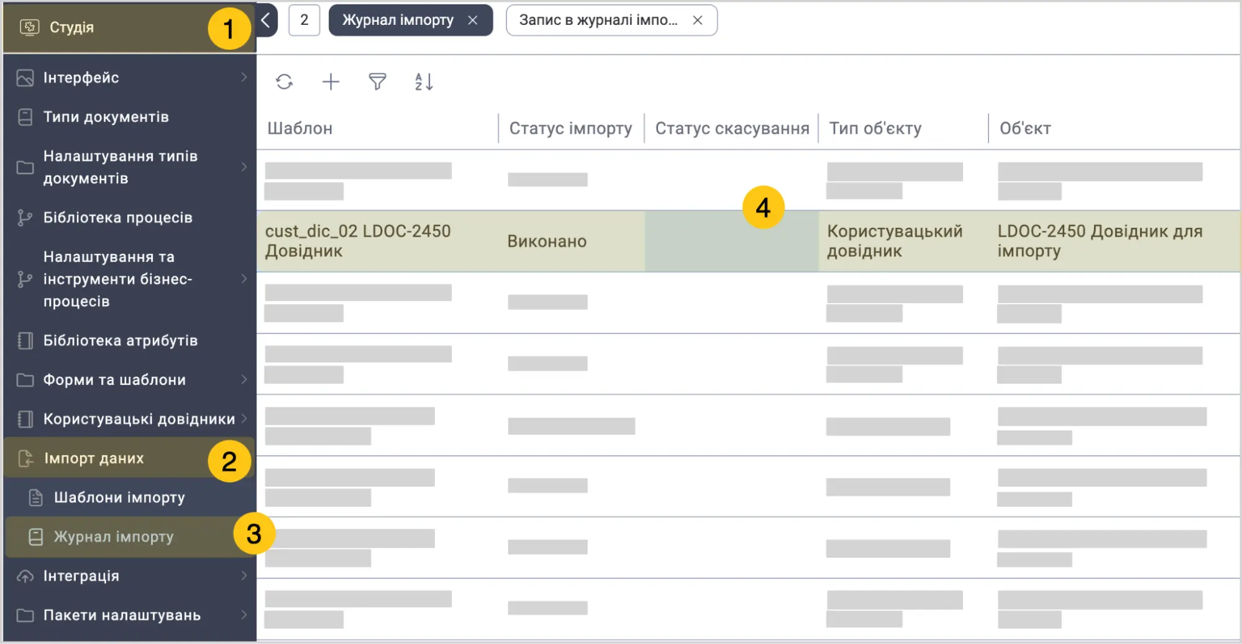
Task: Close the Журнал імпорту tab
Action: pos(473,20)
